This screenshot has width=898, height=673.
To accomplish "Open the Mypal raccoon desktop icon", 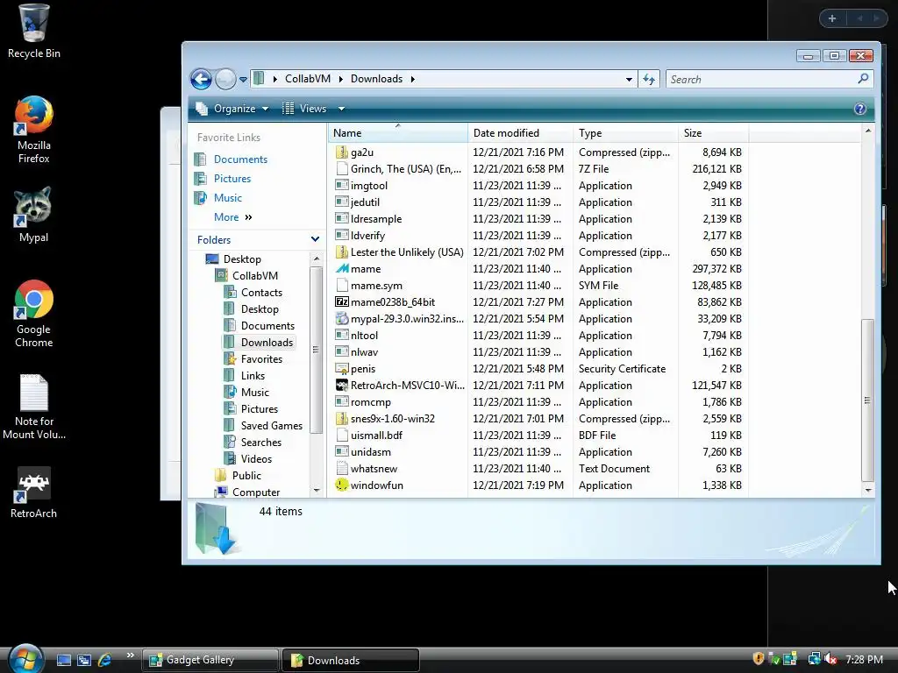I will tap(33, 215).
